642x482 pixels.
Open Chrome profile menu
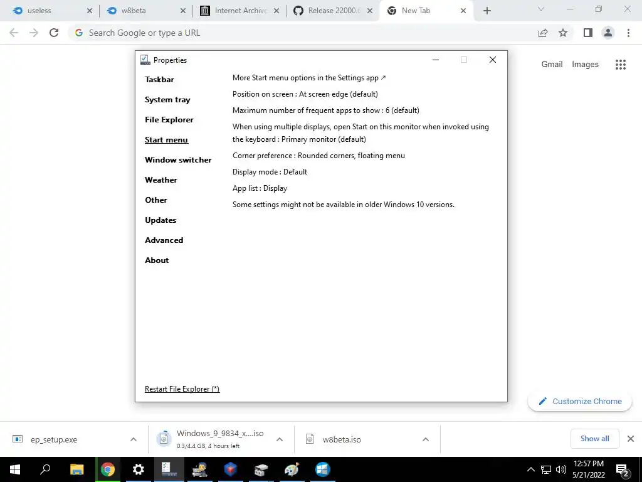coord(608,33)
